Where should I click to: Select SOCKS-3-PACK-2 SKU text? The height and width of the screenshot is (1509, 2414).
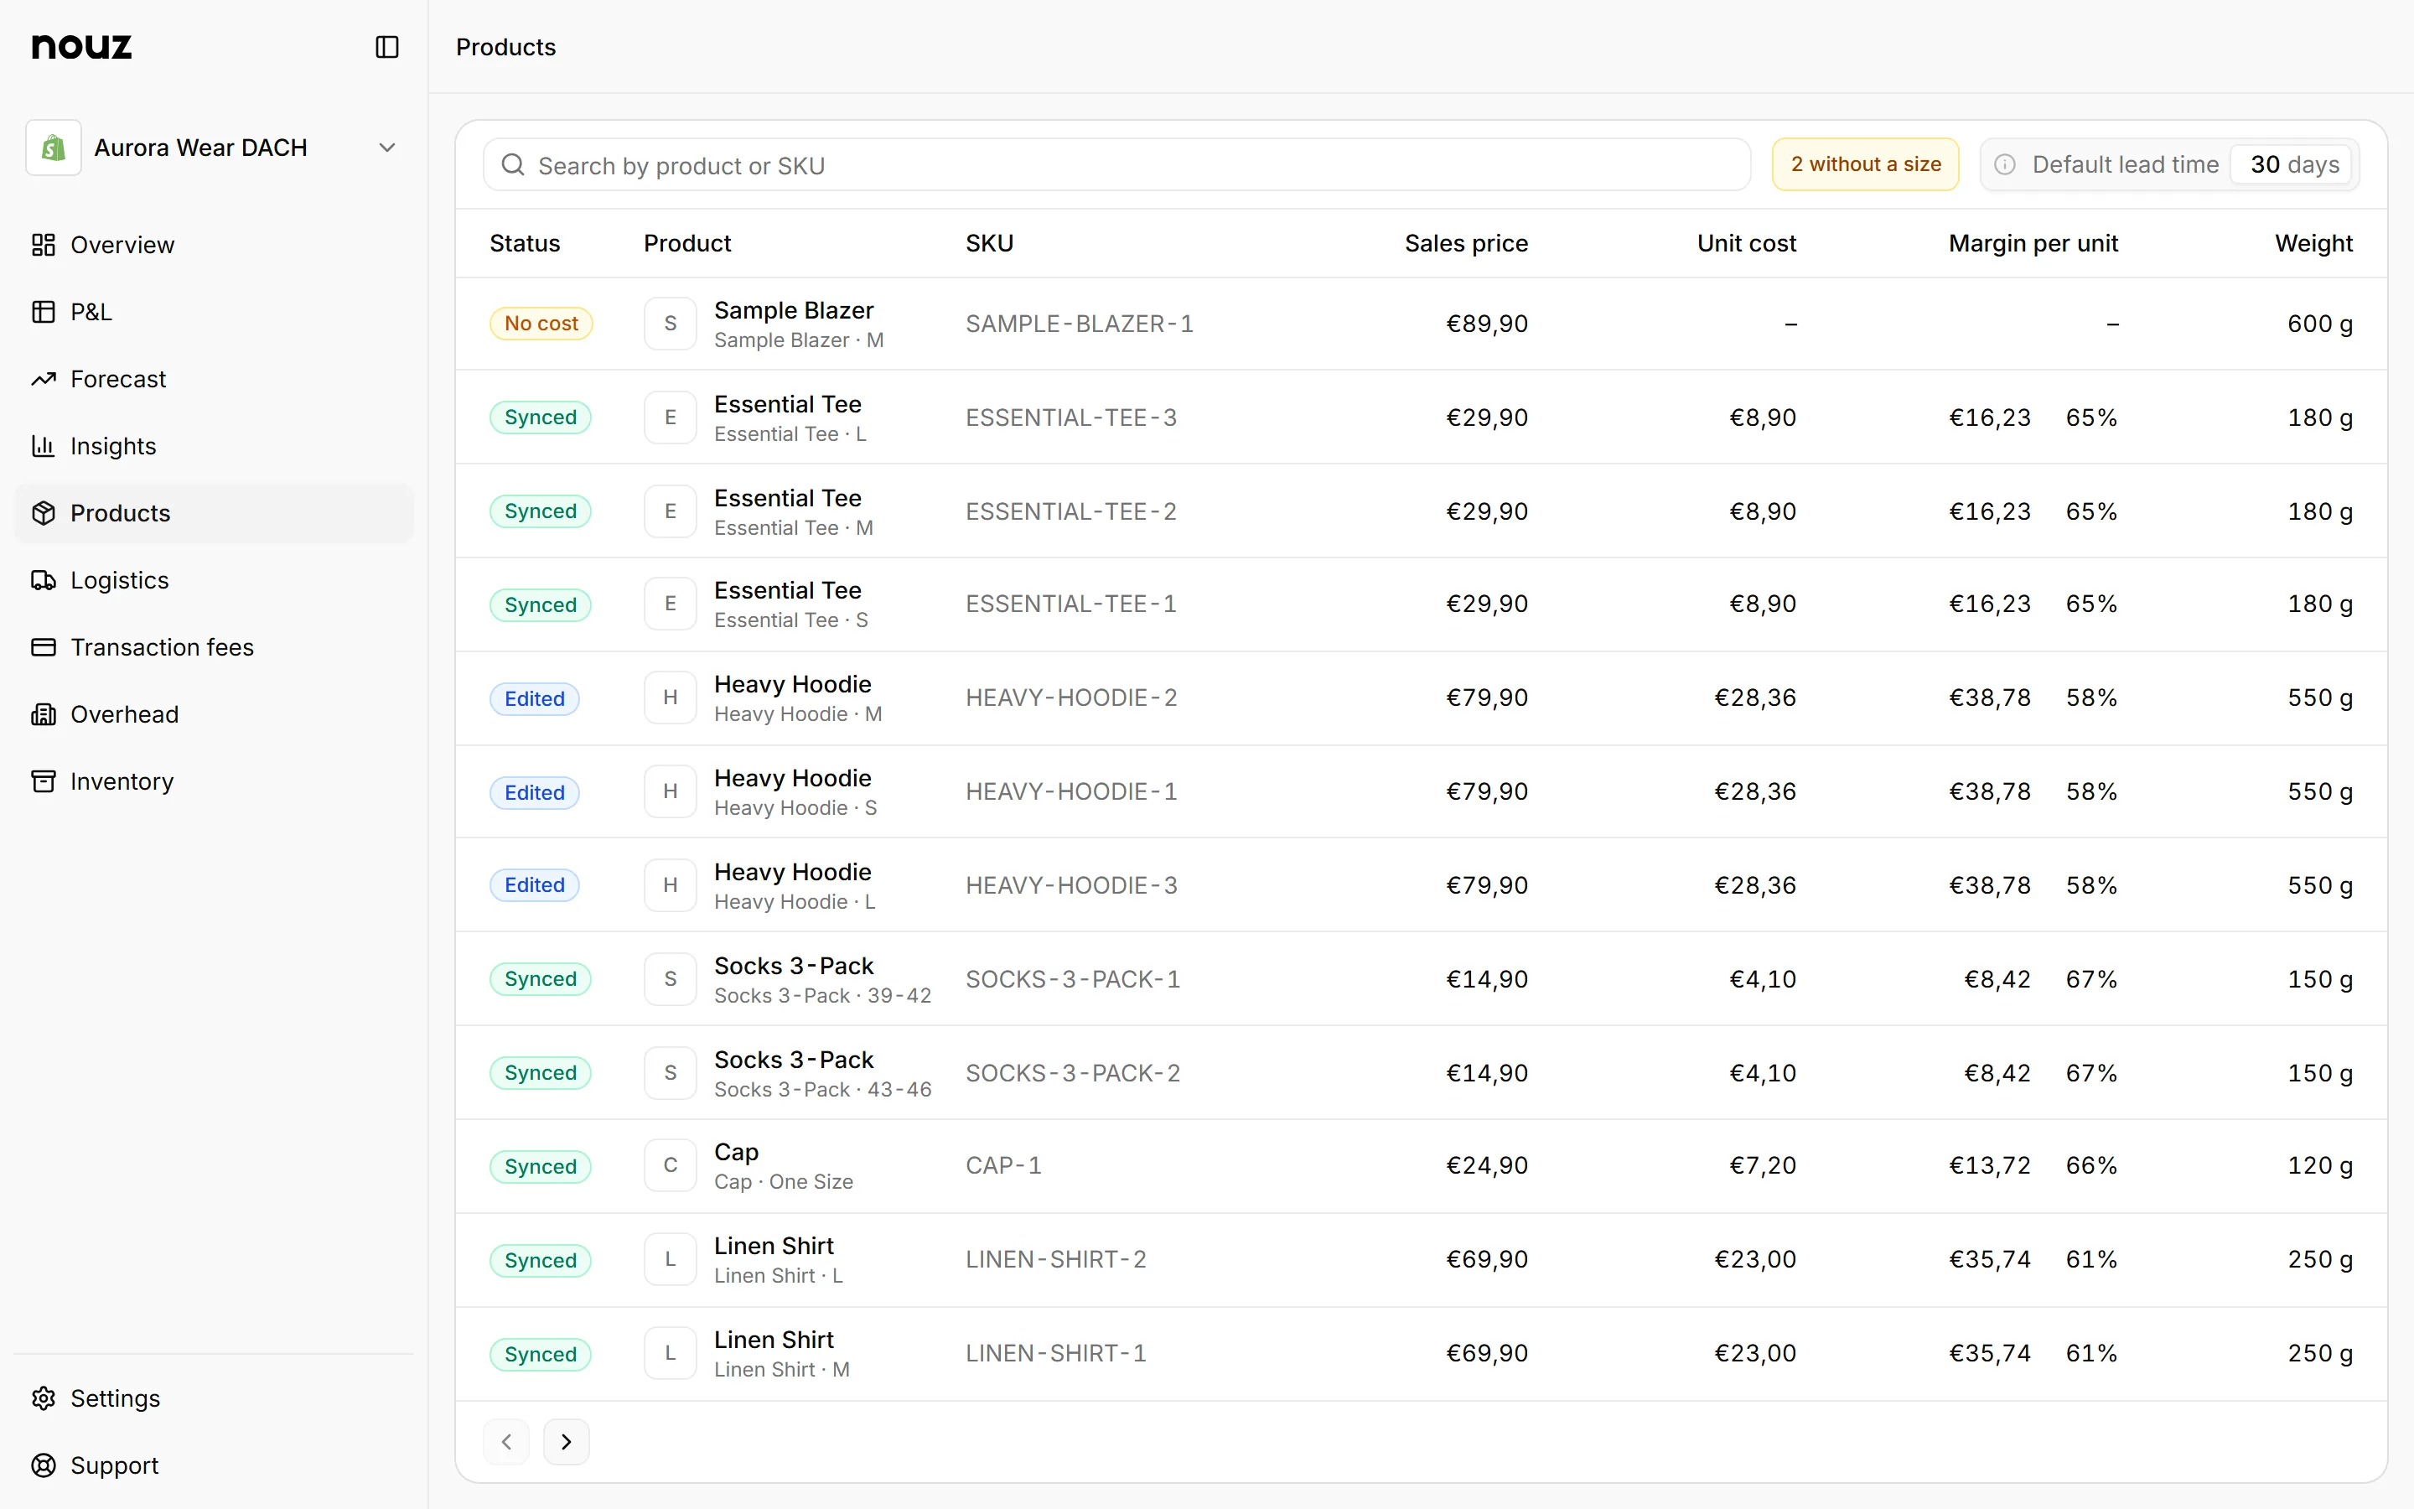pos(1074,1073)
